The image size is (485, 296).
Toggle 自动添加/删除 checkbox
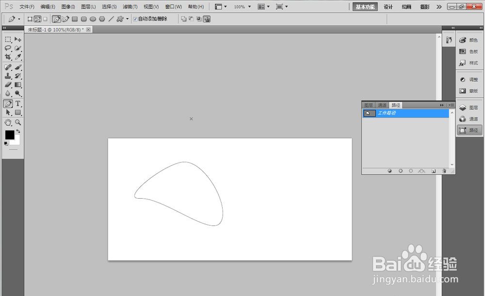pyautogui.click(x=135, y=19)
